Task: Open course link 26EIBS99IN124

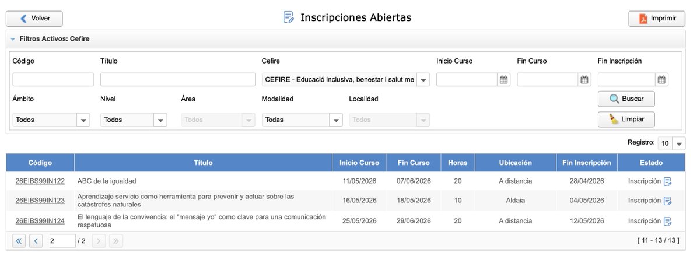Action: [40, 221]
